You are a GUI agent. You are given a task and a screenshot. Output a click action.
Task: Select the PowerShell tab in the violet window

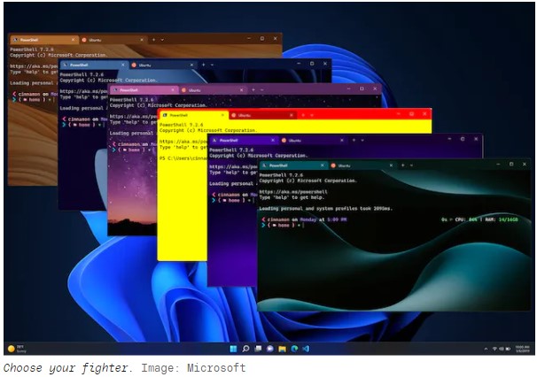[x=243, y=140]
